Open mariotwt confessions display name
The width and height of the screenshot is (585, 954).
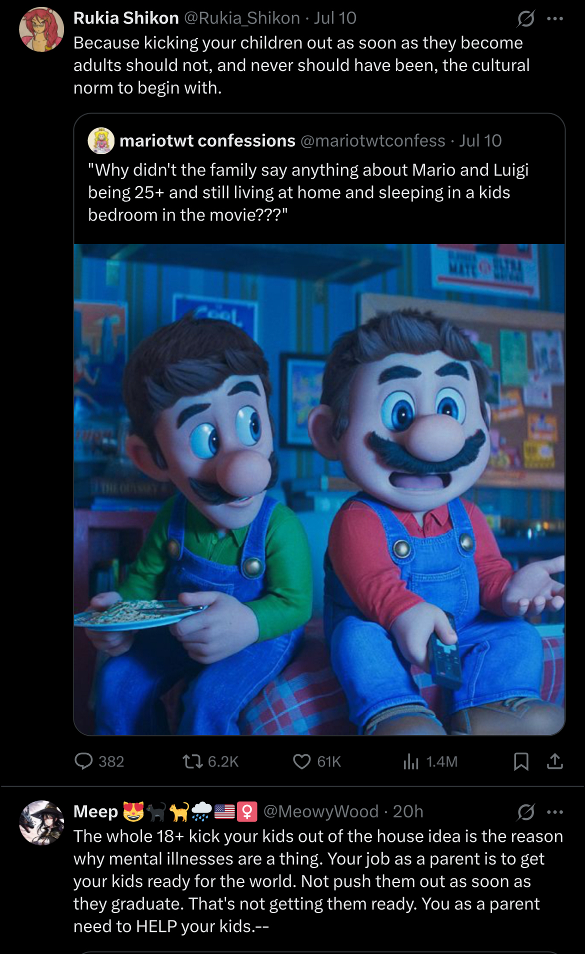[207, 141]
